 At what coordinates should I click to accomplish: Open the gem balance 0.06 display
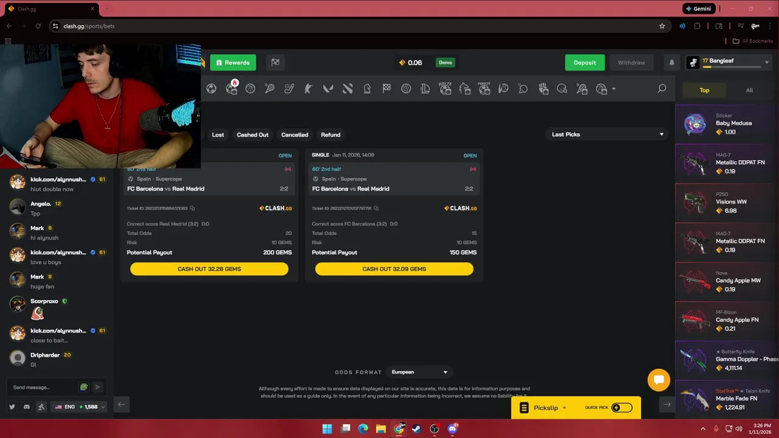point(411,63)
